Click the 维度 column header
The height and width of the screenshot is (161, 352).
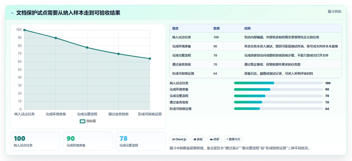click(175, 29)
